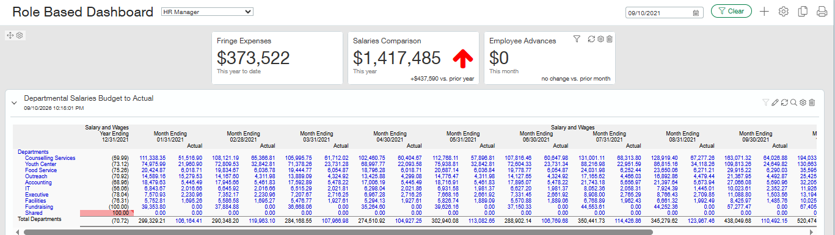Select the IT department row
Viewport: 835px width, 235px height.
[x=27, y=189]
